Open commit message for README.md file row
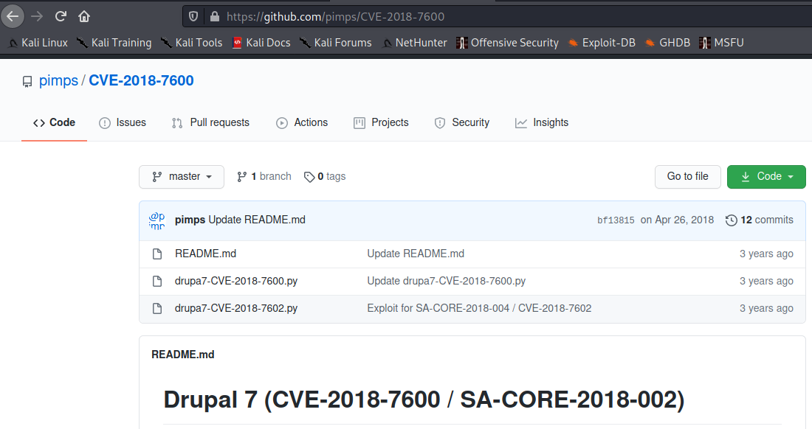The image size is (812, 429). pos(416,254)
